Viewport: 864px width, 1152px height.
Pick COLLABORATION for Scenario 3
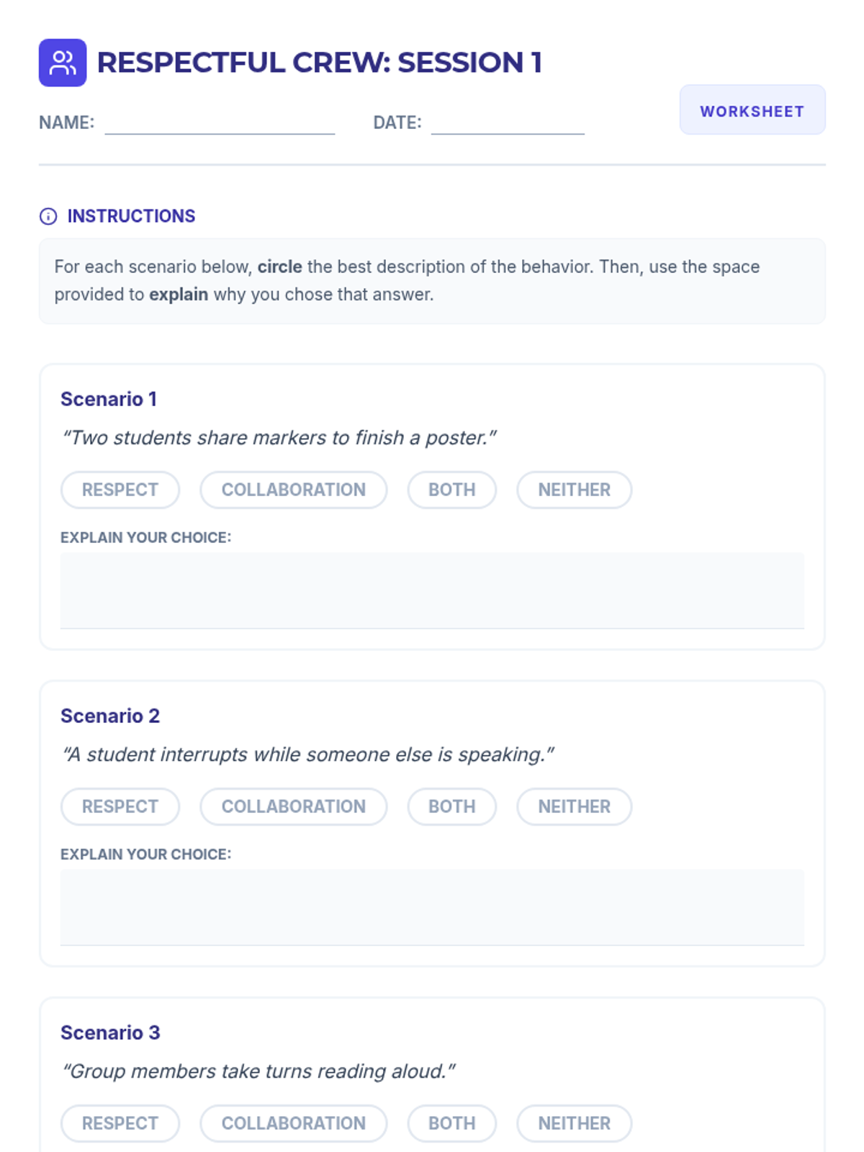click(293, 1123)
